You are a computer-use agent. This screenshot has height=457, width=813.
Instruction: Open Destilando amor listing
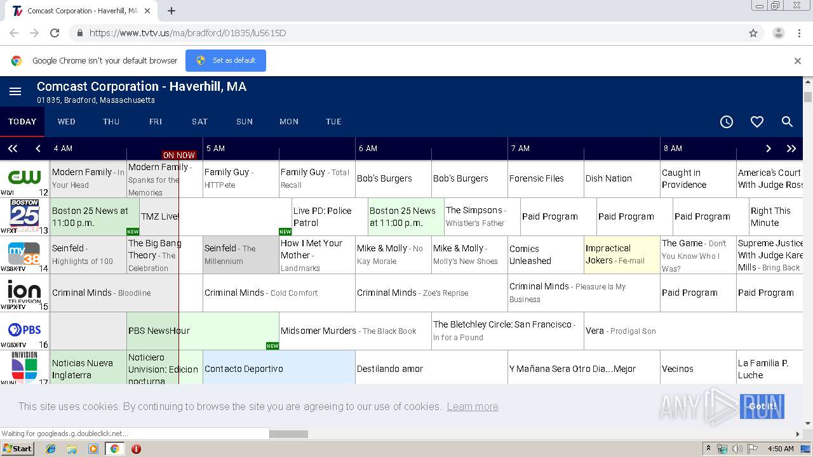point(431,368)
